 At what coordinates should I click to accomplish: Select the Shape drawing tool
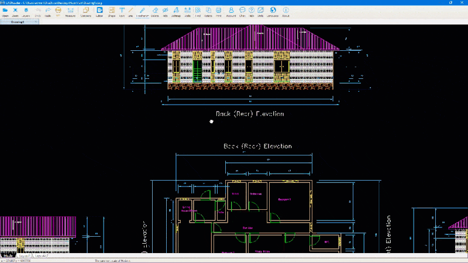pos(111,11)
